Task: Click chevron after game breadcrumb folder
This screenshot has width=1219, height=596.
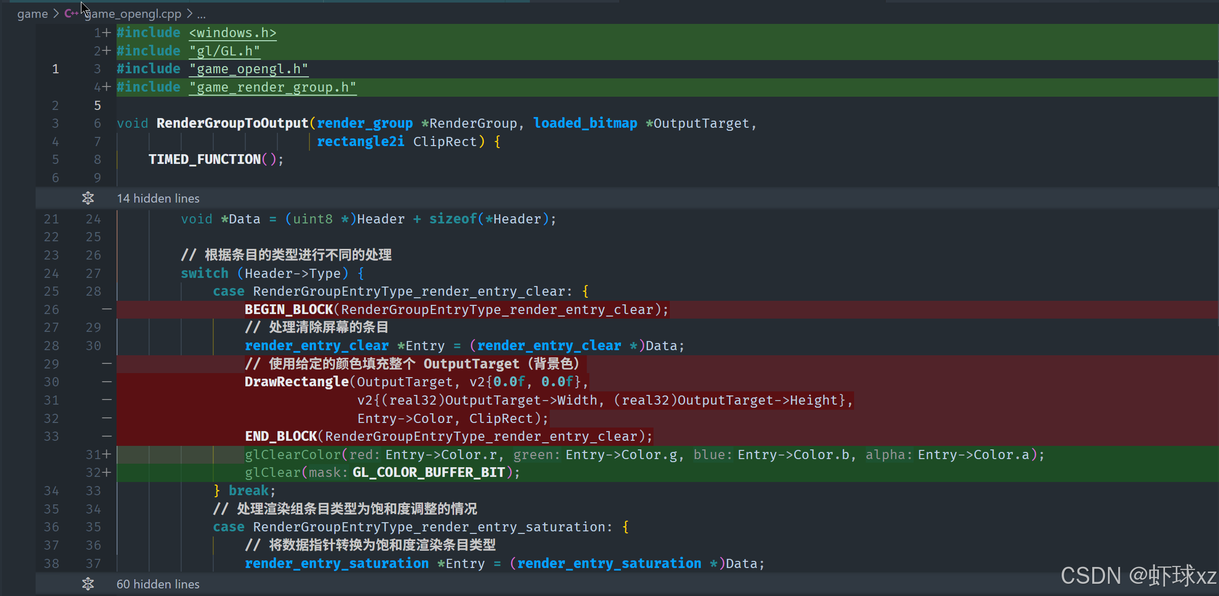Action: click(56, 14)
